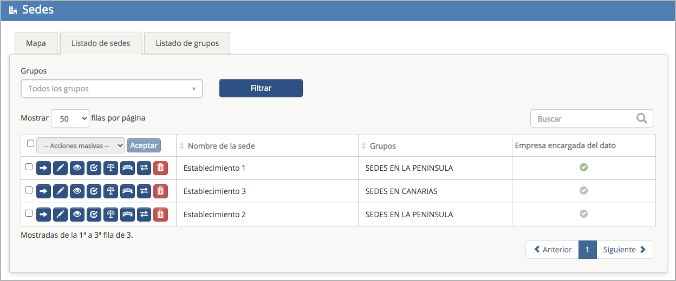Click the right arrow icon for Establecimiento 2

pyautogui.click(x=44, y=215)
